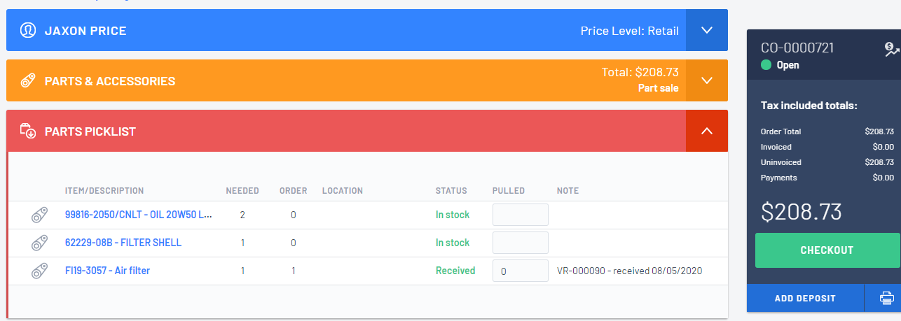Screen dimensions: 901x321
Task: Click the NEEDED column header
Action: [242, 190]
